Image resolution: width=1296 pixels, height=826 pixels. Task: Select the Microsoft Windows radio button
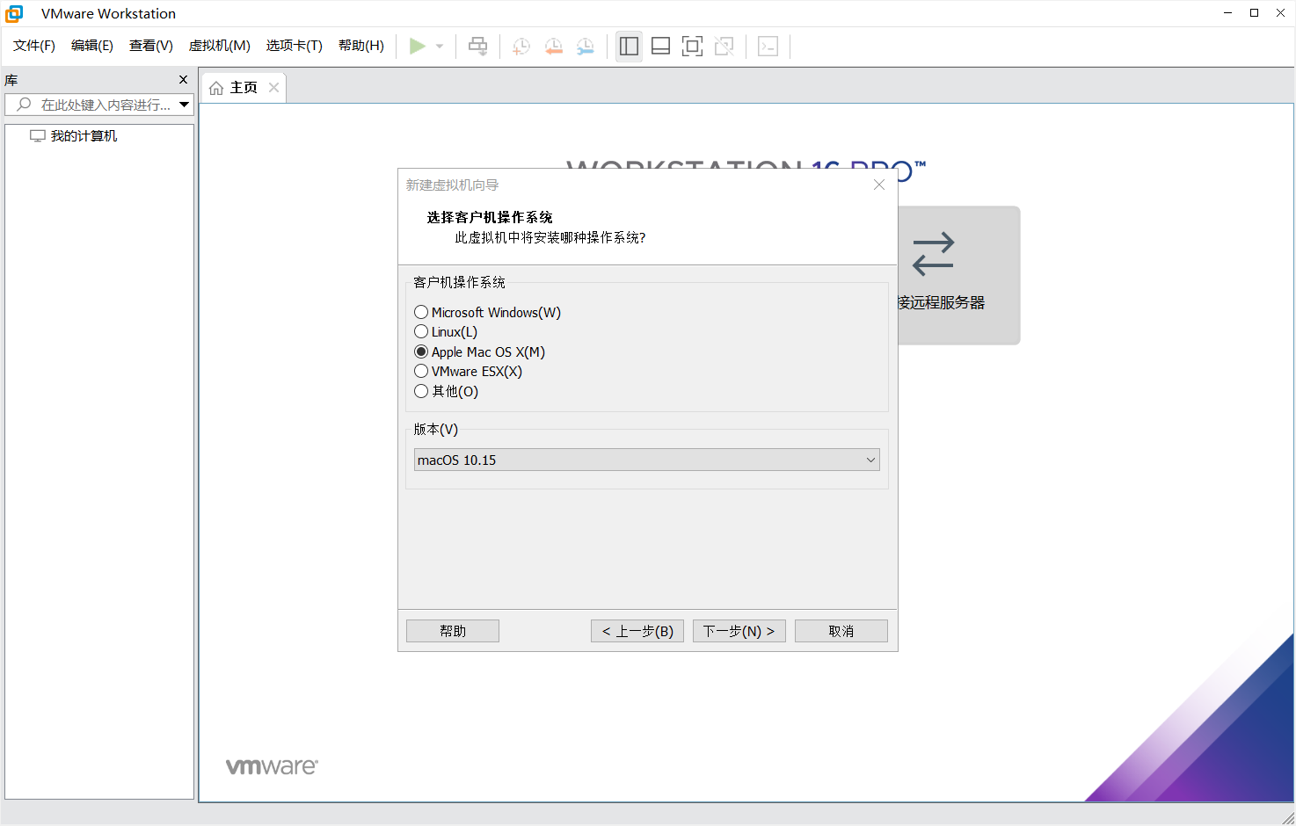pyautogui.click(x=421, y=312)
